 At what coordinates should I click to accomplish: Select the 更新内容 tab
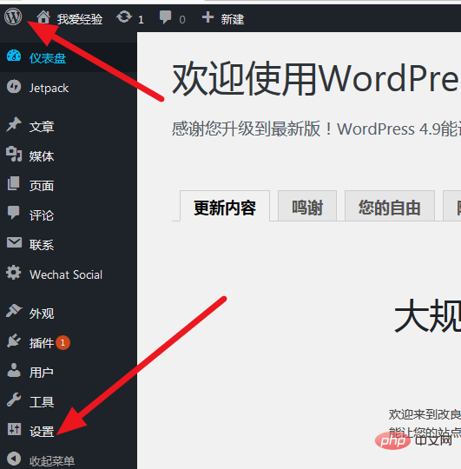pyautogui.click(x=225, y=206)
